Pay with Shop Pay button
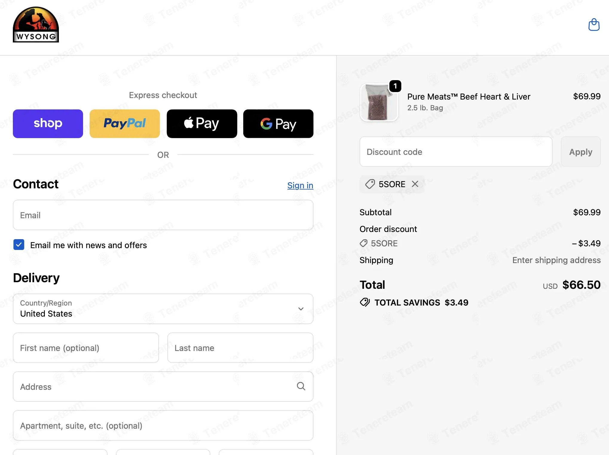Screen dimensions: 609x455 (x=48, y=123)
